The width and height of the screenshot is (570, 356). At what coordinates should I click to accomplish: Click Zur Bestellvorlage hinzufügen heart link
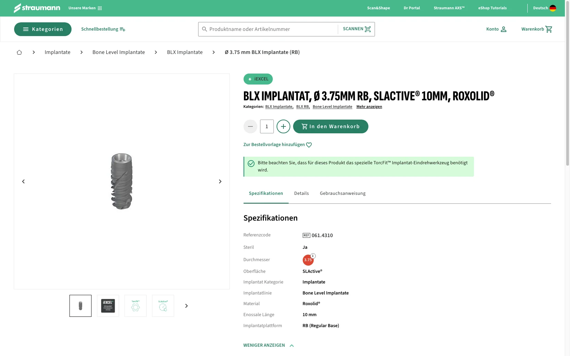[278, 145]
